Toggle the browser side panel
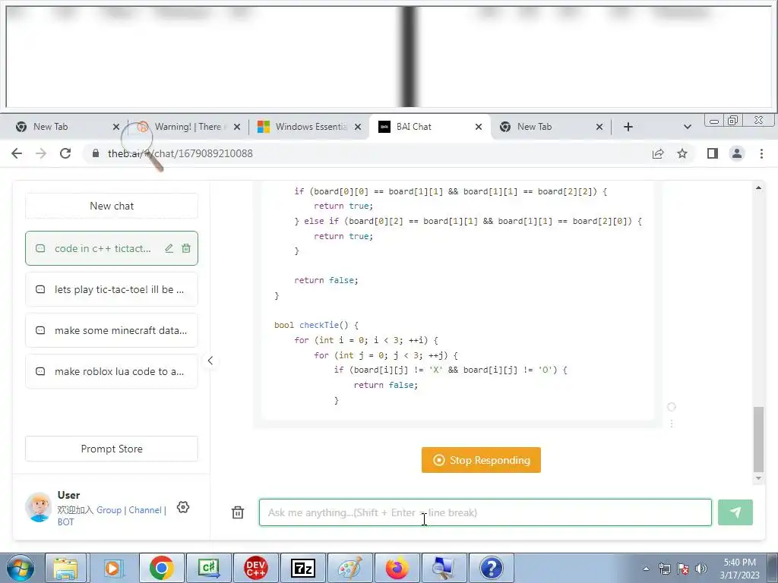Image resolution: width=778 pixels, height=583 pixels. [x=713, y=153]
